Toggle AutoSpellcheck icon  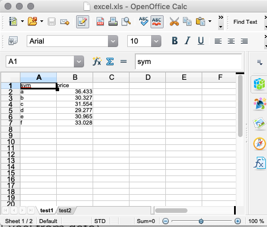pos(157,22)
